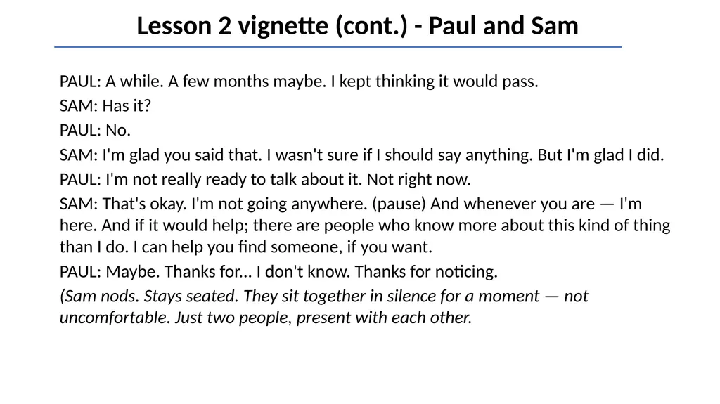Click the italic text "Sam nods. Stays seated."
This screenshot has height=404, width=720.
[152, 296]
